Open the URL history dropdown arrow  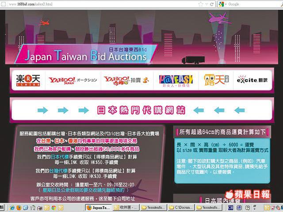(x=207, y=4)
